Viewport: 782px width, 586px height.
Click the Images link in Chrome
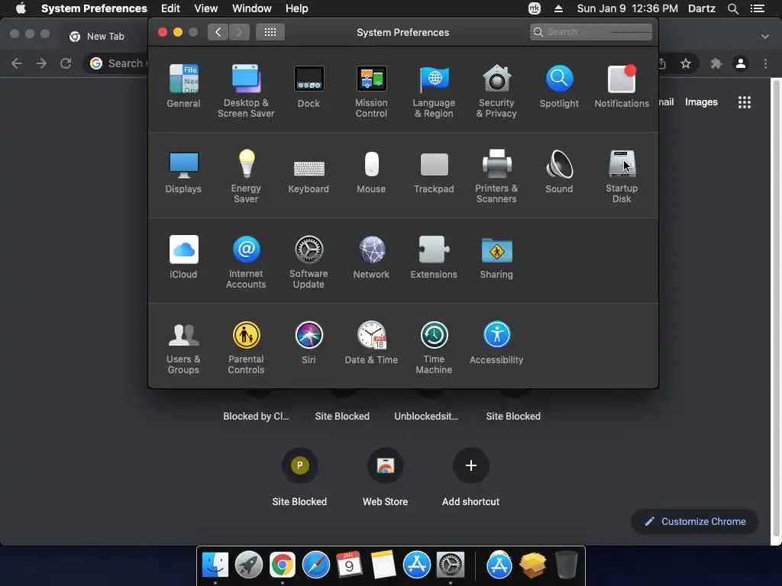(x=701, y=102)
